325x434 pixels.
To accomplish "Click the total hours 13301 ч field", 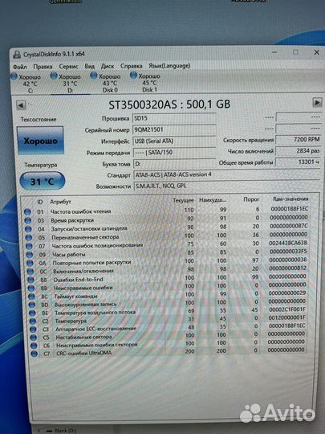I will [x=299, y=162].
